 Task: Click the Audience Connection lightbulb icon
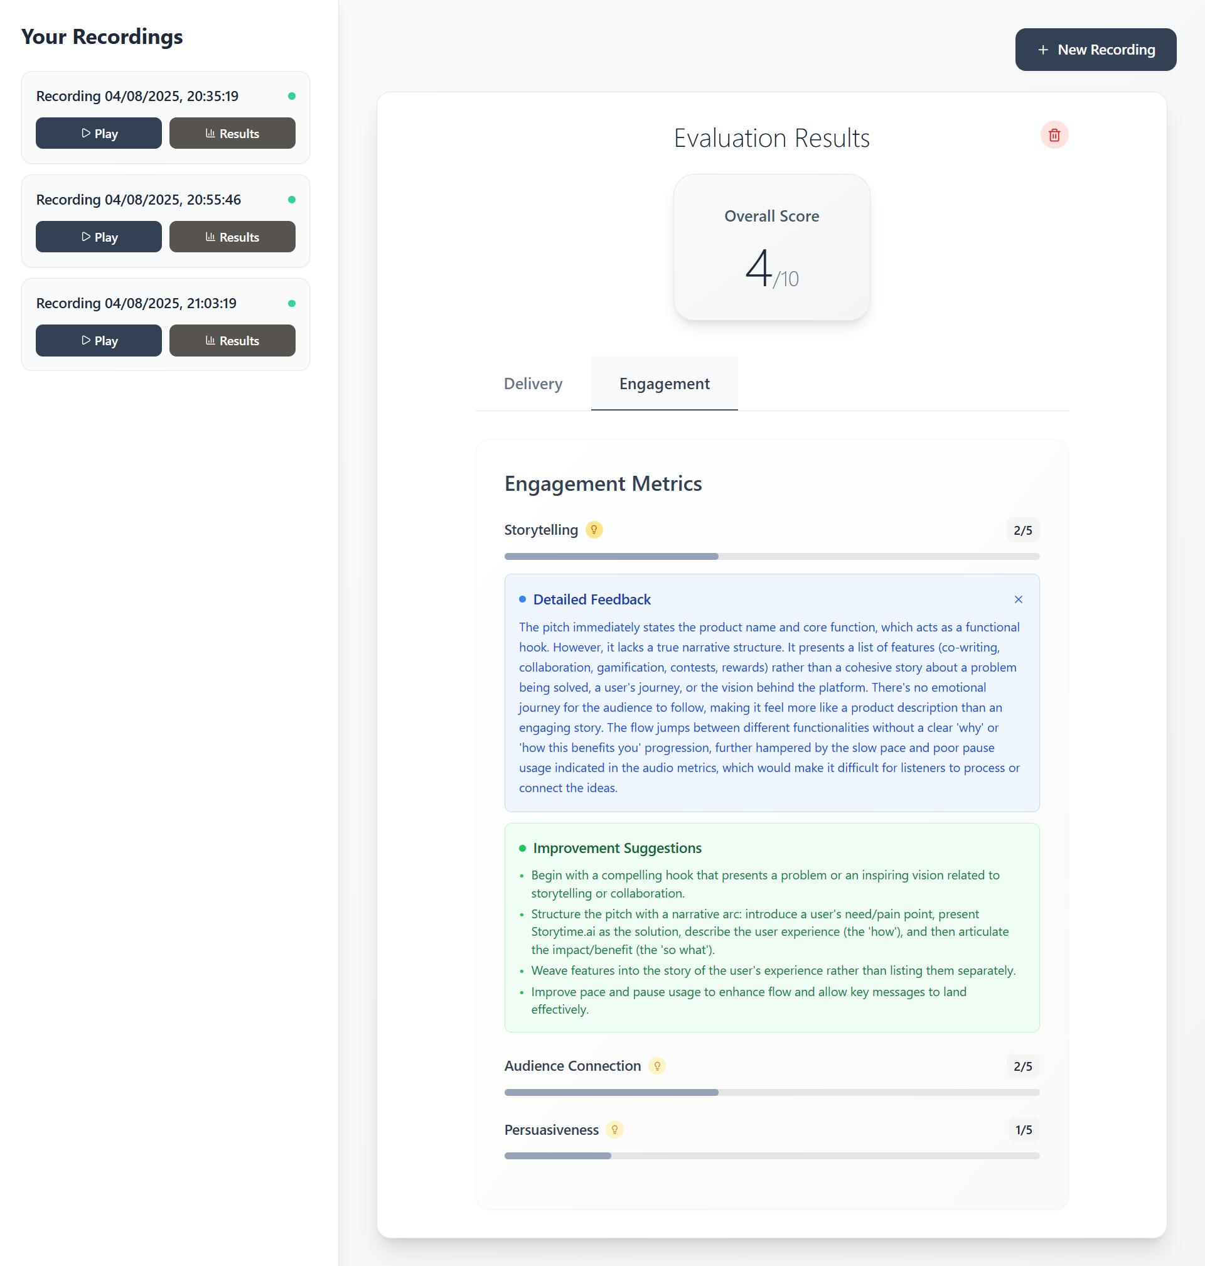[x=656, y=1066]
